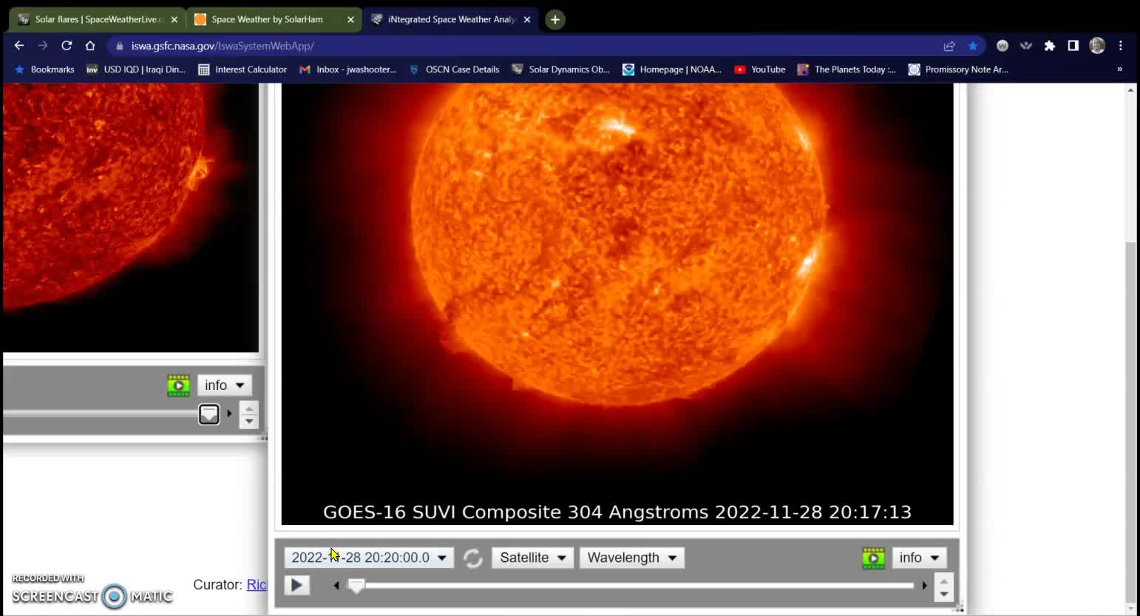Click the gray circular extension icon
The image size is (1140, 616).
click(x=1002, y=46)
